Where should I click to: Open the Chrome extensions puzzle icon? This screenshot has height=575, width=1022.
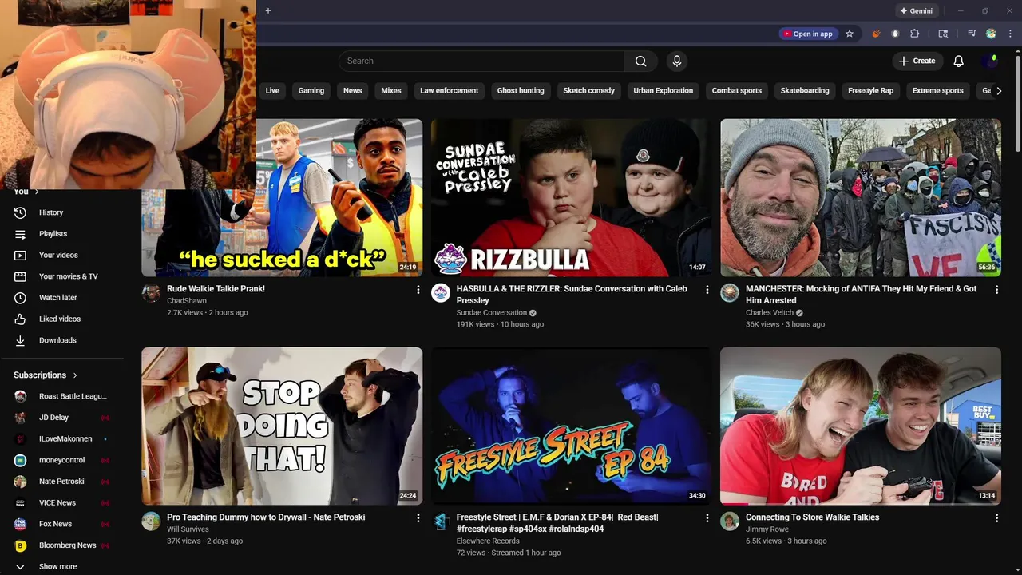915,34
